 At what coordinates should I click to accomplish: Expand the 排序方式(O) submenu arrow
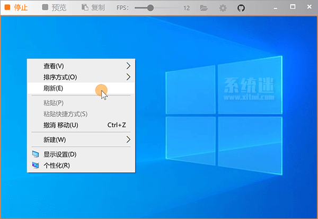click(x=128, y=77)
